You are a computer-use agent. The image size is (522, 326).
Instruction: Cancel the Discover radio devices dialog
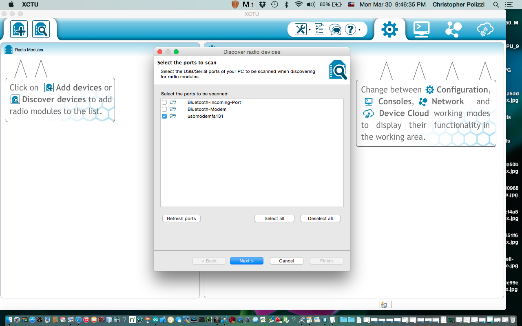click(x=287, y=261)
